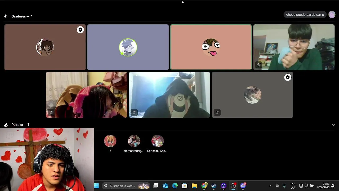Switch to OBS Studio in the taskbar
This screenshot has width=339, height=191.
233,186
